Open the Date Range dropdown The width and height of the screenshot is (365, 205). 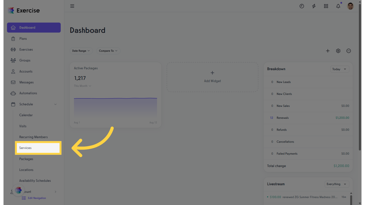pyautogui.click(x=81, y=51)
